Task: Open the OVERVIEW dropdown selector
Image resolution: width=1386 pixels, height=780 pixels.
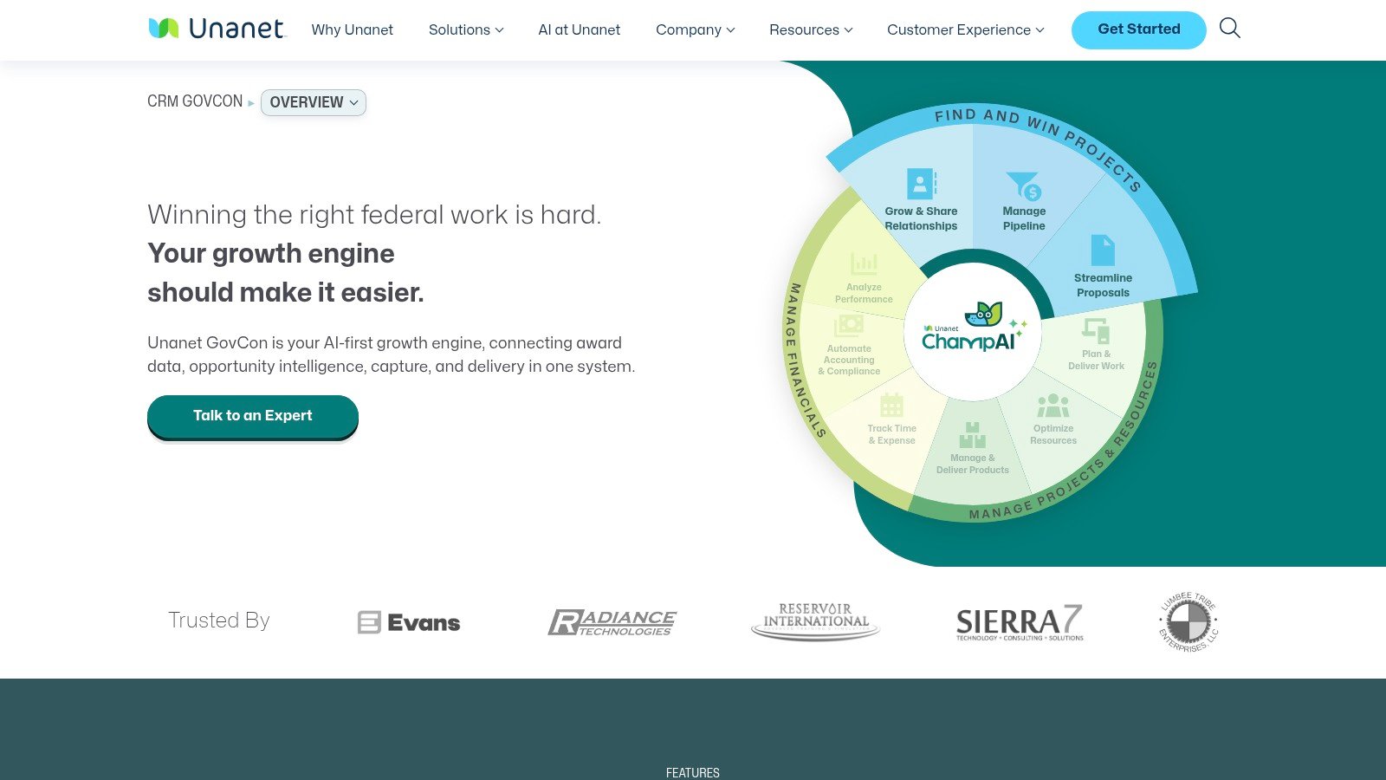Action: [x=314, y=102]
